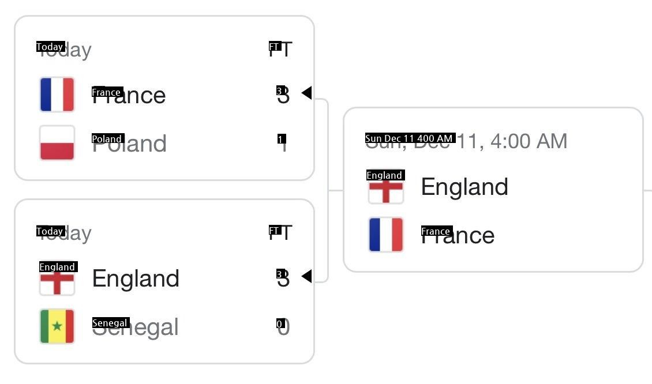Click Today label in England vs Senegal card
This screenshot has height=384, width=652.
tap(64, 233)
